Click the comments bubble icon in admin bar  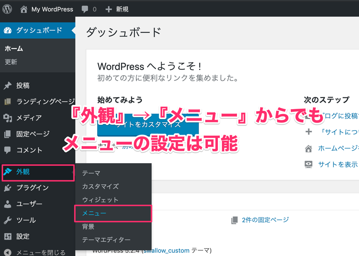point(84,9)
